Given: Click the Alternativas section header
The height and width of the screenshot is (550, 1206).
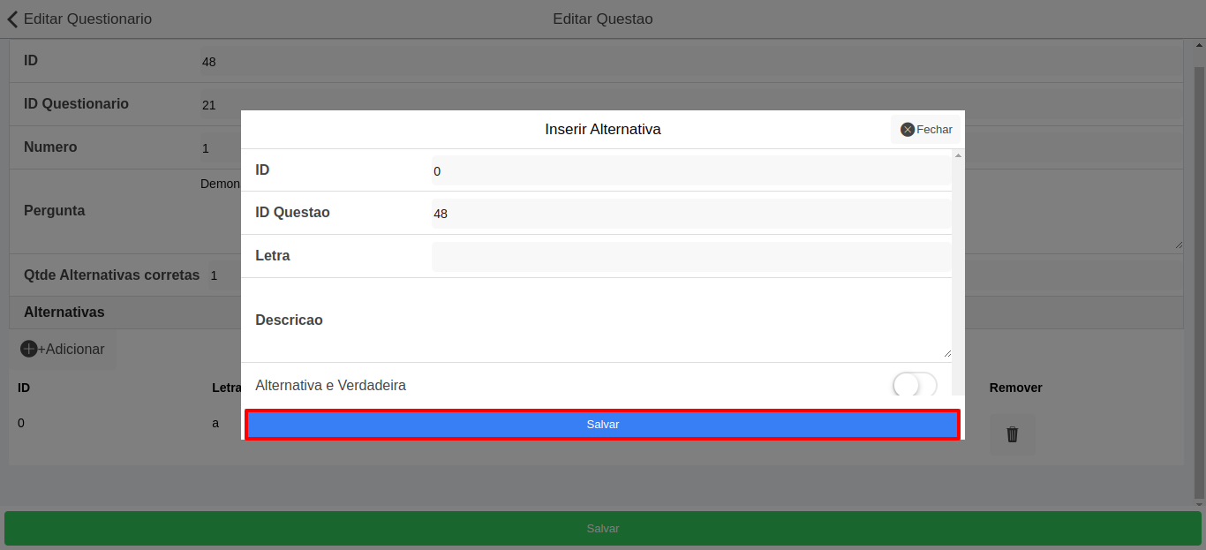Looking at the screenshot, I should (x=64, y=313).
